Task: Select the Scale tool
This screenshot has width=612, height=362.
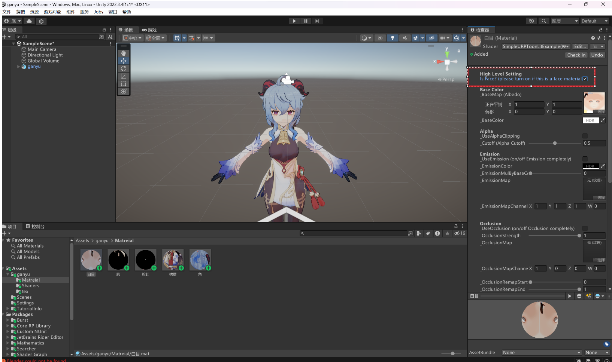Action: (x=124, y=76)
